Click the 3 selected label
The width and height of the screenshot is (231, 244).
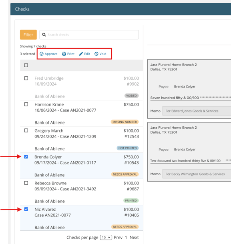[x=27, y=54]
